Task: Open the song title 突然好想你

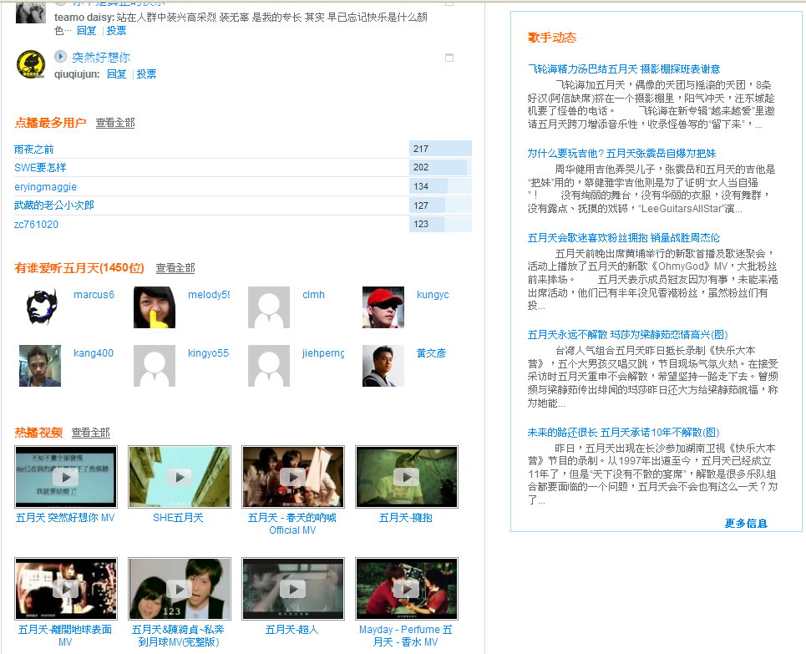Action: pos(101,57)
